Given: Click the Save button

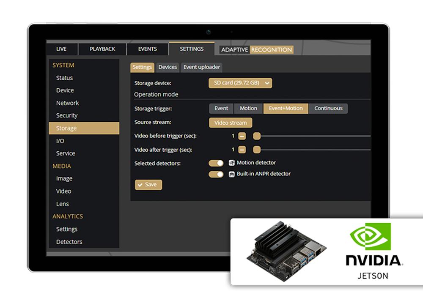Looking at the screenshot, I should click(148, 185).
